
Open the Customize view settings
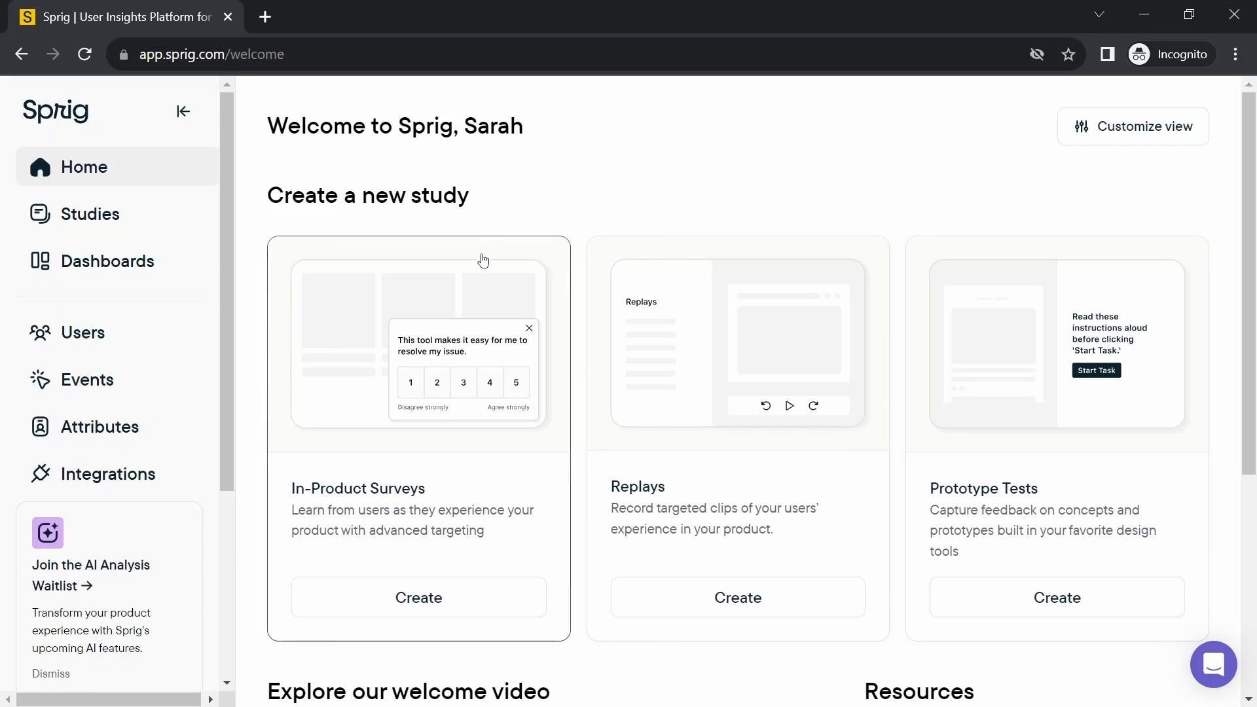click(1133, 126)
